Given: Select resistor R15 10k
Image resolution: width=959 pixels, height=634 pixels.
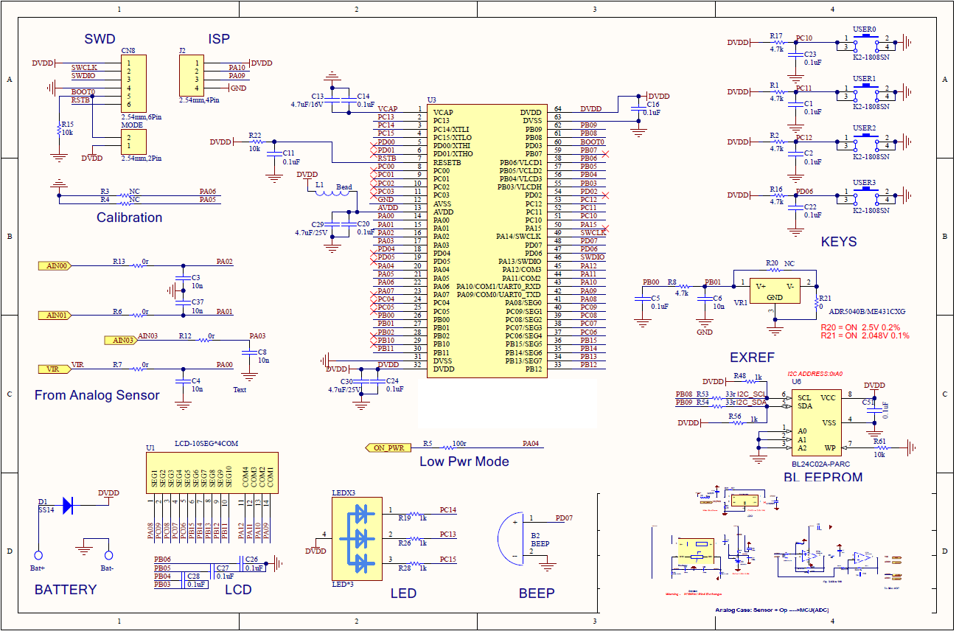Looking at the screenshot, I should point(60,130).
